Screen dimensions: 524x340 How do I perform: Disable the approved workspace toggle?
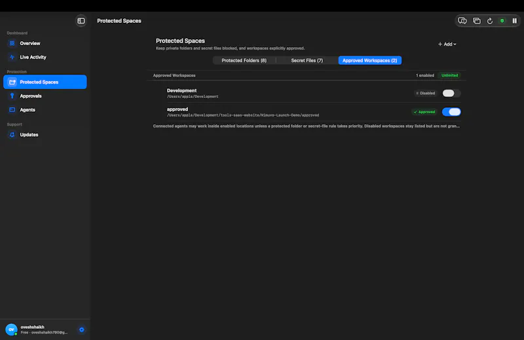451,112
